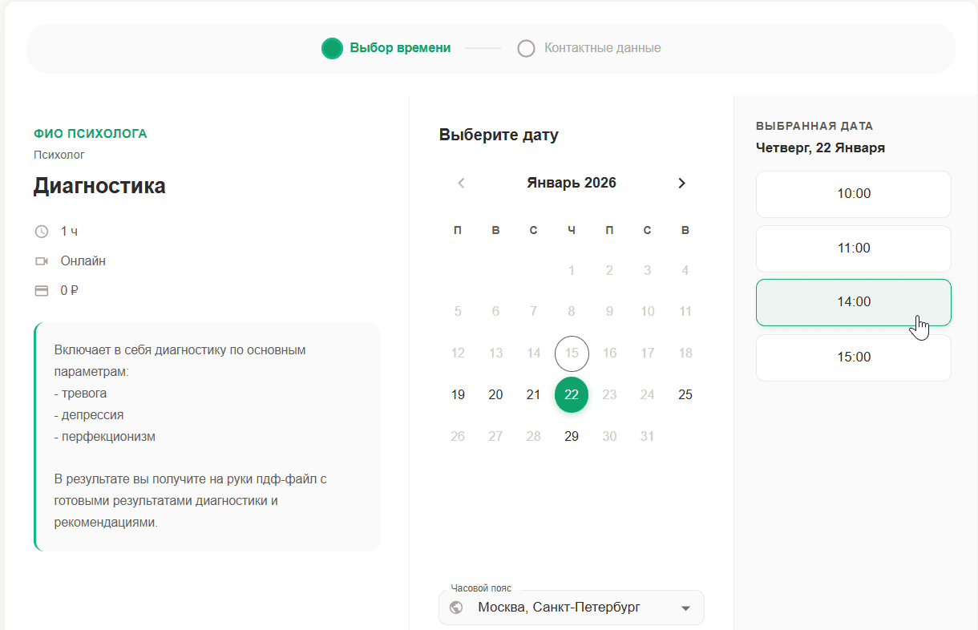Screen dimensions: 978x630
Task: Select the 14:00 time slot
Action: point(853,302)
